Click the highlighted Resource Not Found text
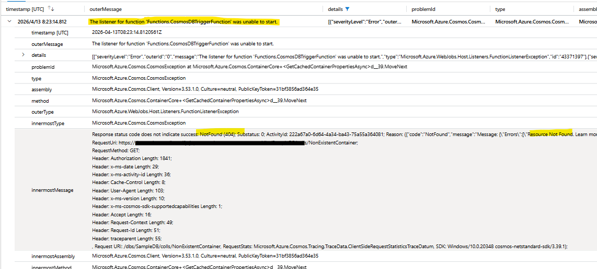 tap(550, 134)
